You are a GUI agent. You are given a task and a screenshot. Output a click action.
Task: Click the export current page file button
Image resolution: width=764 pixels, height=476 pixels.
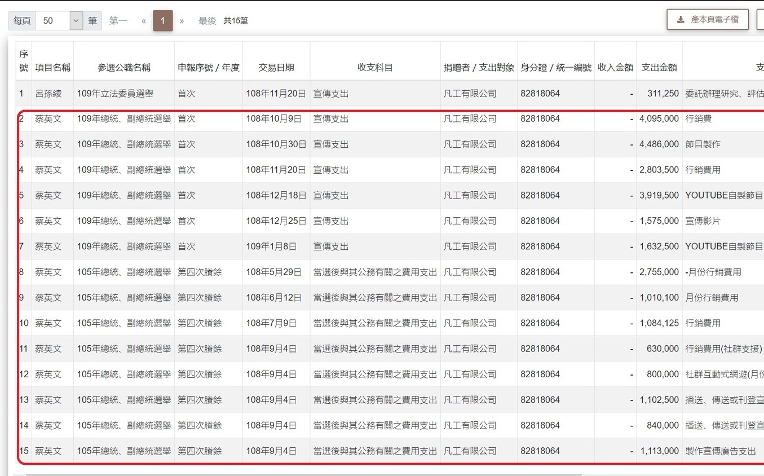[x=708, y=19]
